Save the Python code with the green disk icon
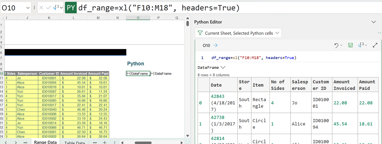Screen dimensions: 382x144 click(350, 45)
